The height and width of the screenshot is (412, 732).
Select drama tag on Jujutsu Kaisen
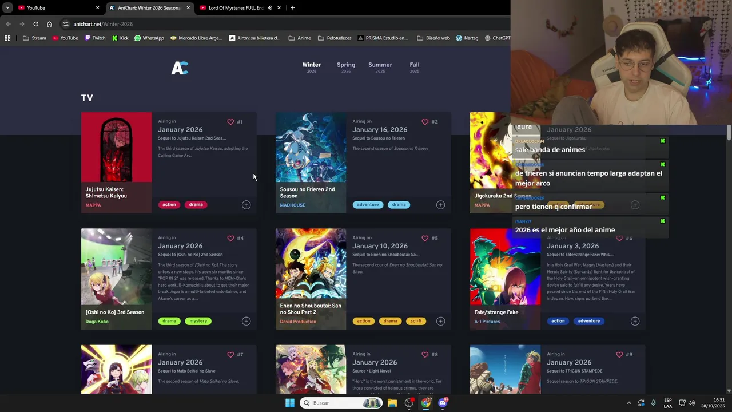pyautogui.click(x=196, y=205)
